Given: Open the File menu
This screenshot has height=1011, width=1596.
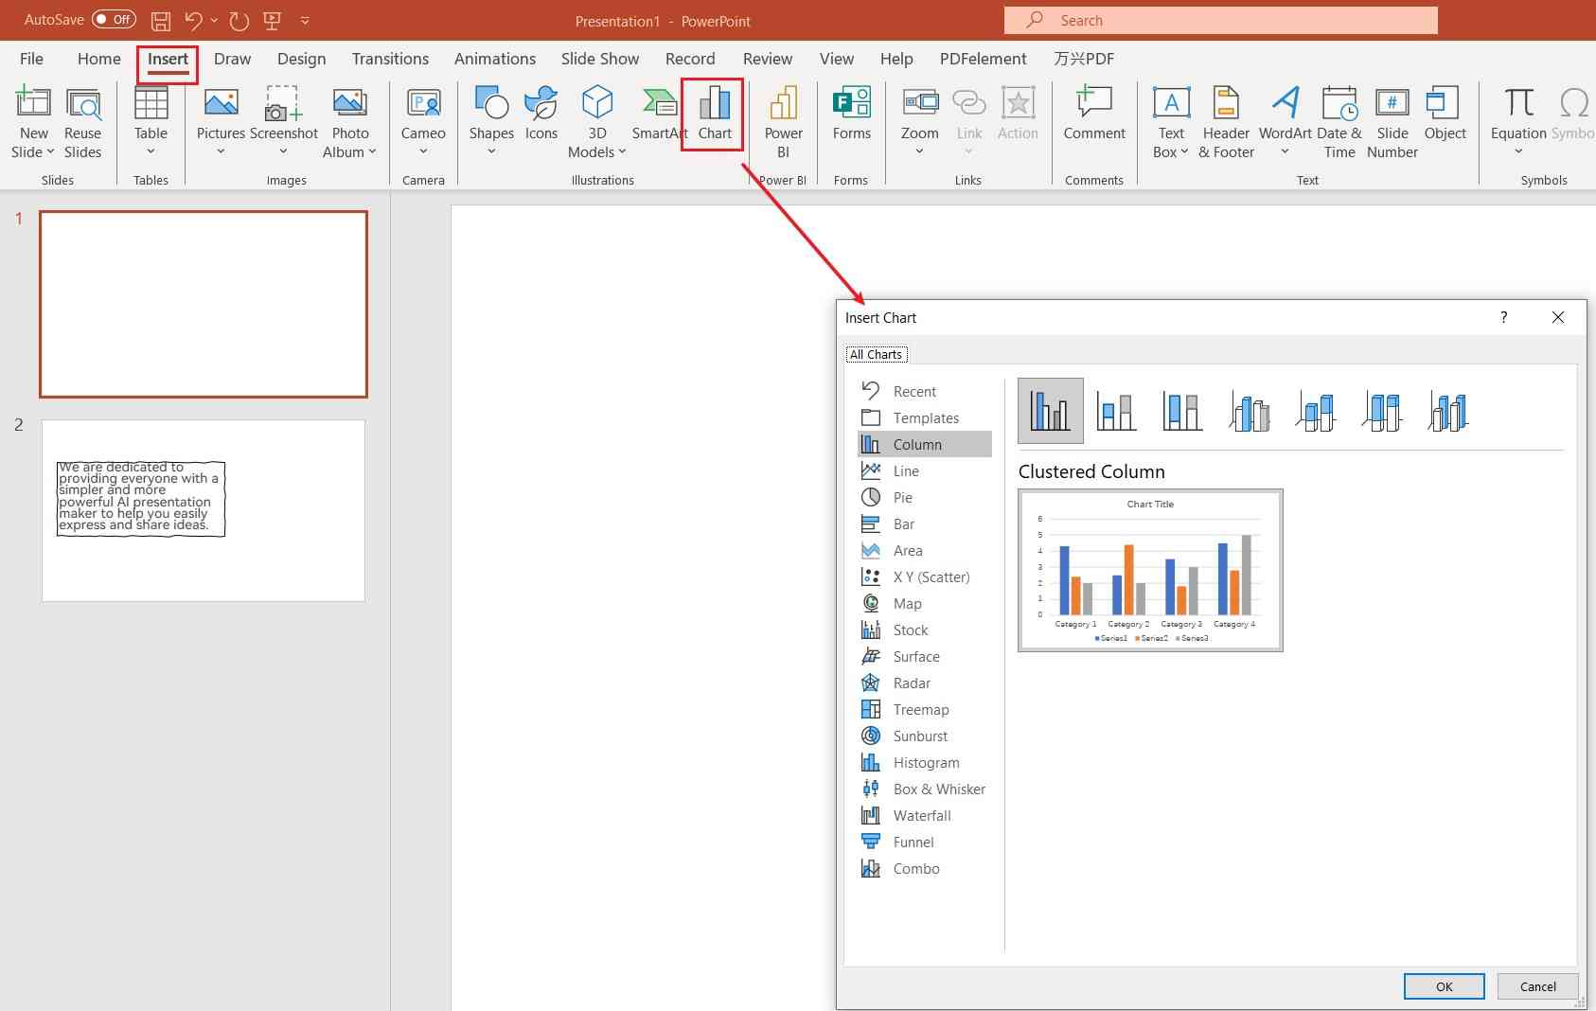Looking at the screenshot, I should click(x=31, y=59).
